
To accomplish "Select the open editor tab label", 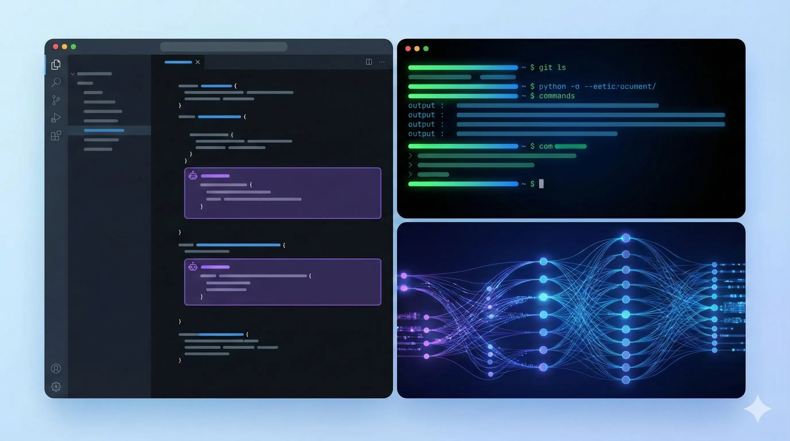I will pos(178,62).
